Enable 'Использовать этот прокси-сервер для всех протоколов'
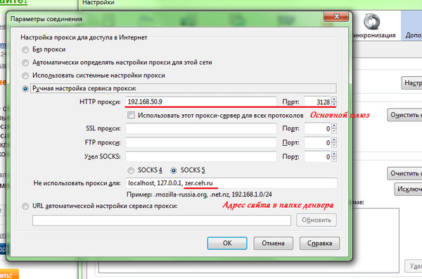Screen dimensions: 422x279 coord(131,116)
